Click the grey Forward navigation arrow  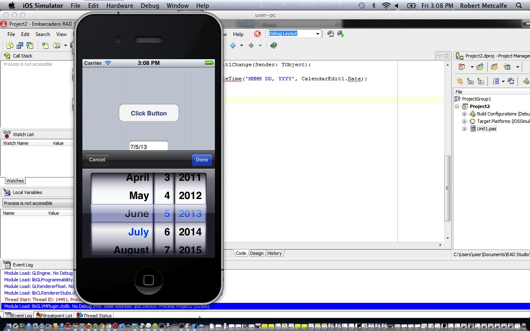click(x=251, y=46)
